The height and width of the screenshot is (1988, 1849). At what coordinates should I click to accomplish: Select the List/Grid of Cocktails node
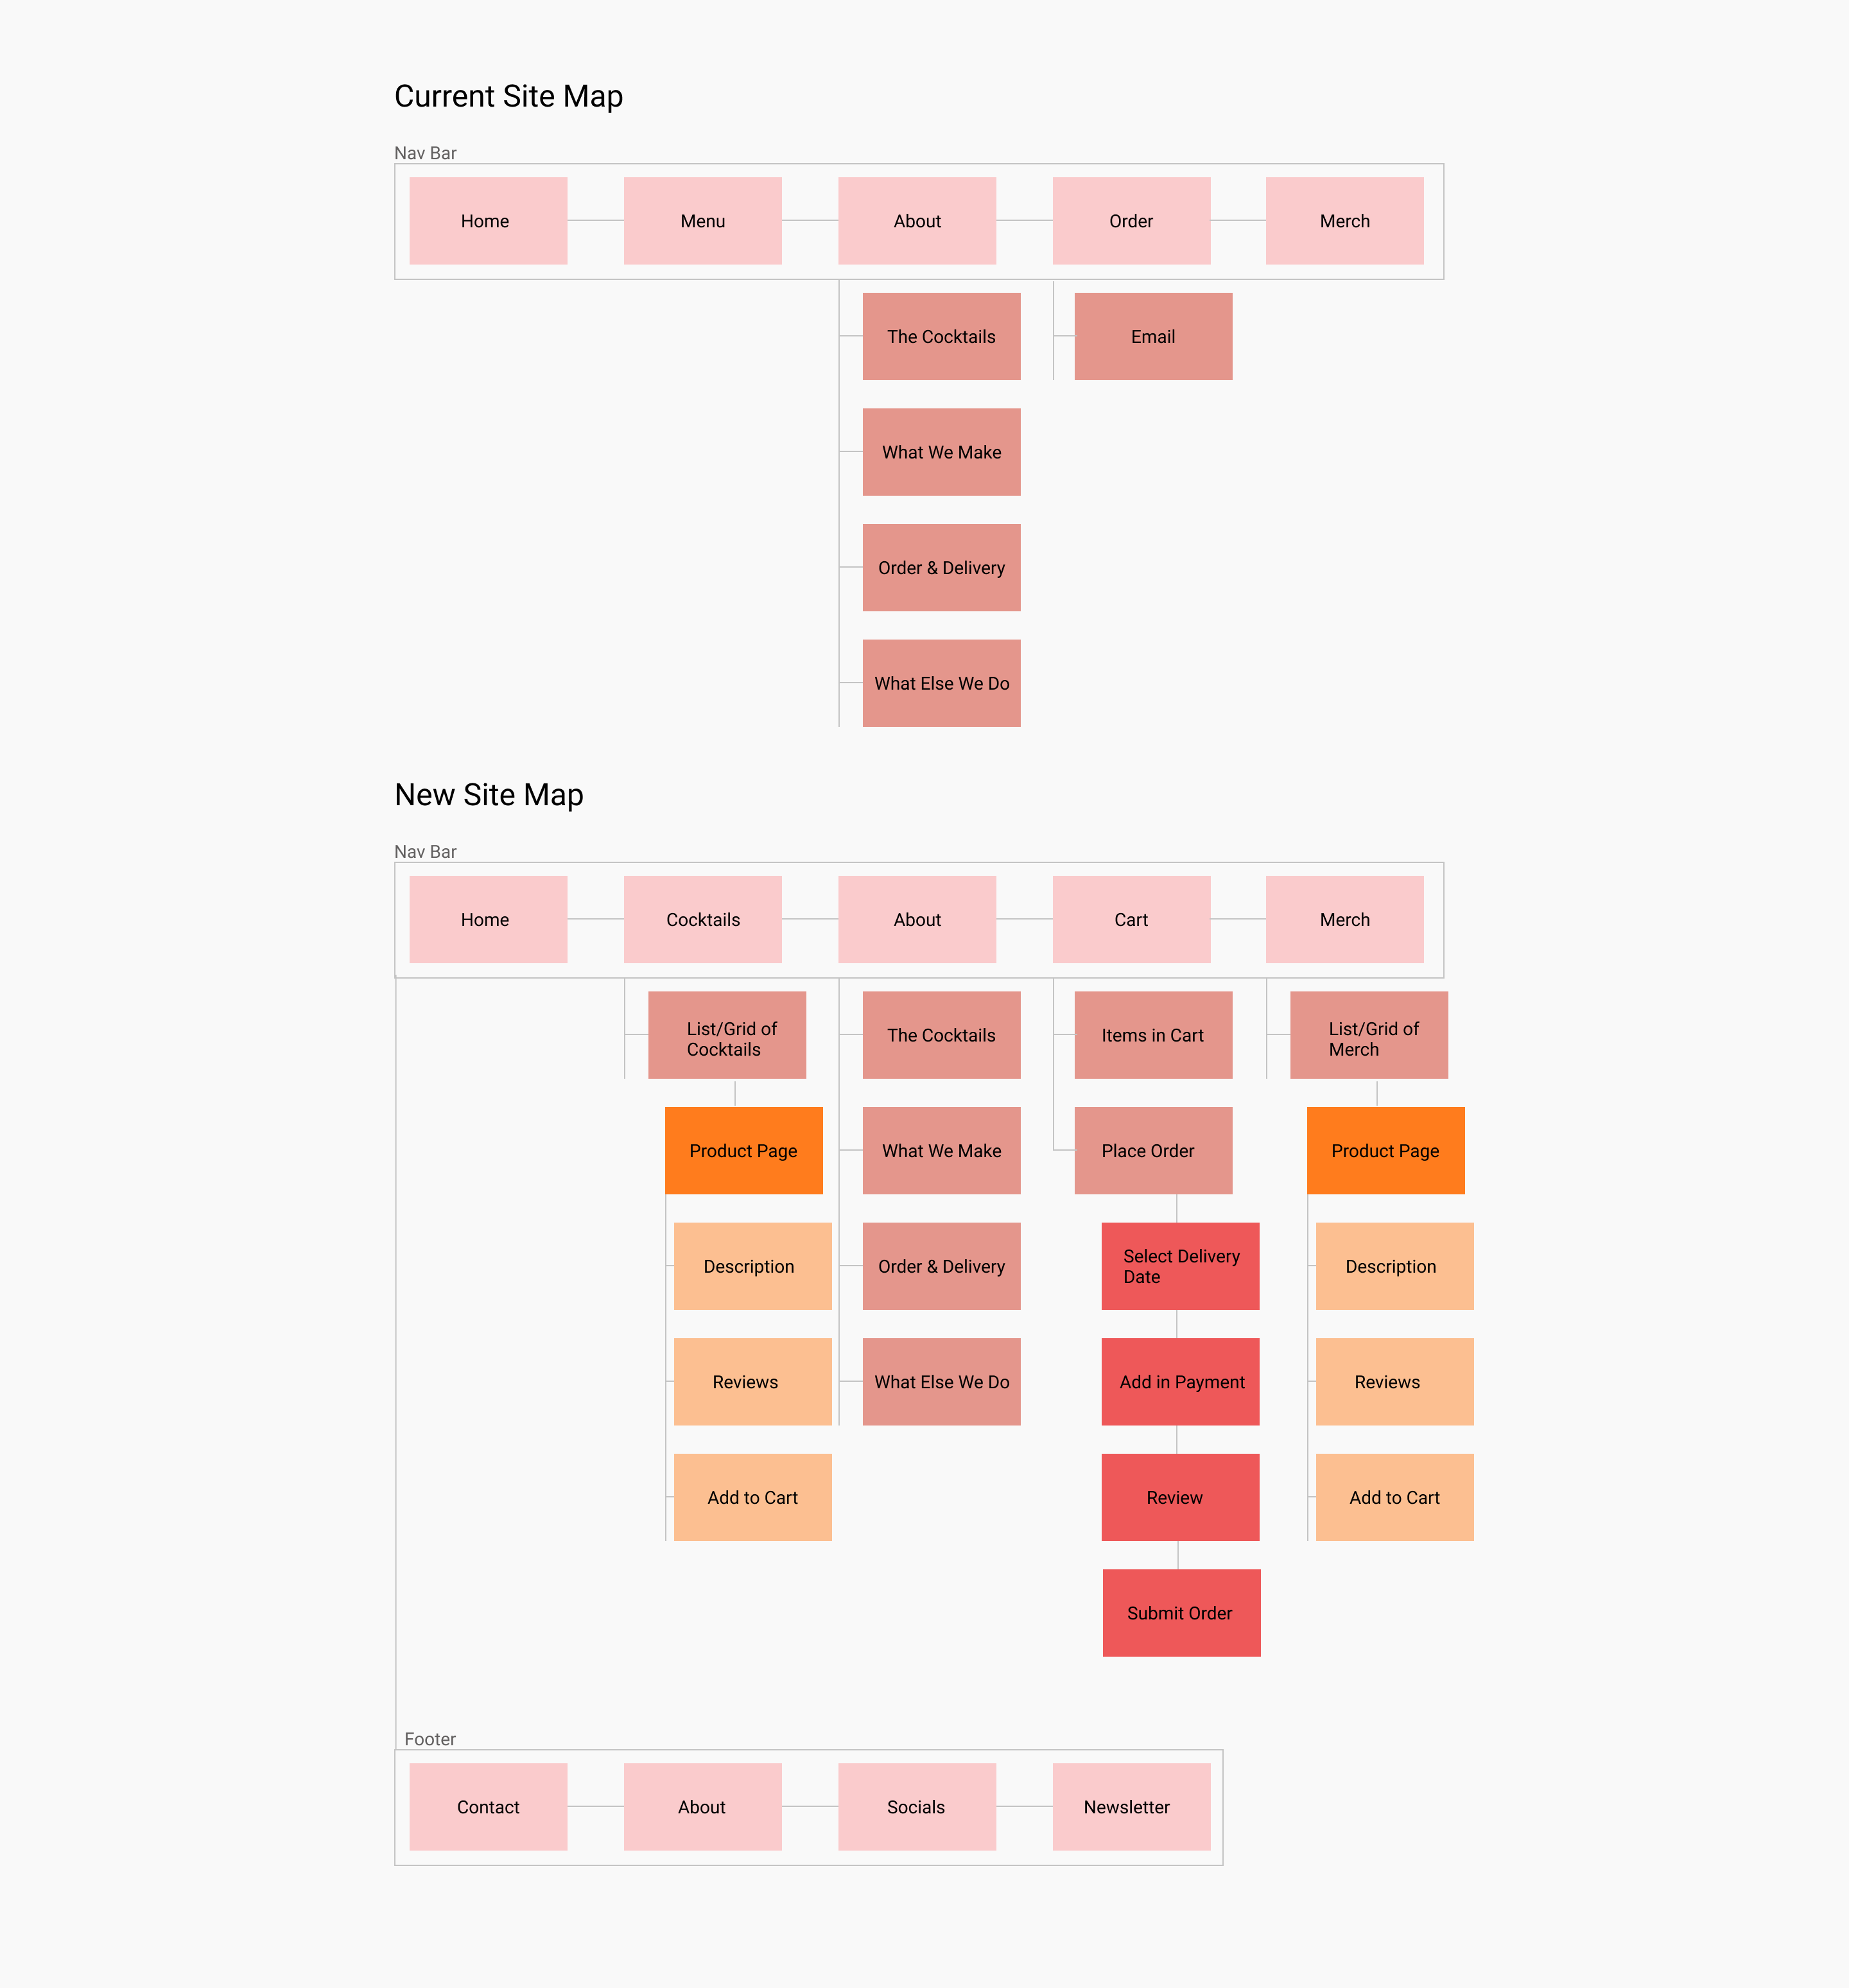click(725, 1036)
